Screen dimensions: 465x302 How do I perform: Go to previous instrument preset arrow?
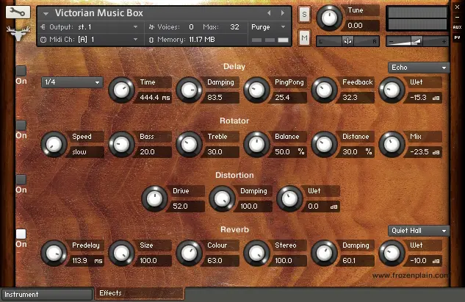tap(269, 13)
